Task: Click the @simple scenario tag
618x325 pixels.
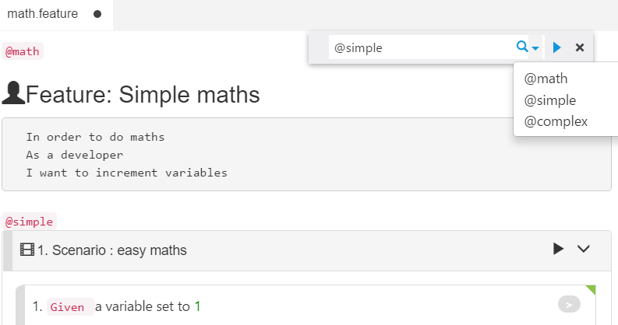Action: [29, 222]
